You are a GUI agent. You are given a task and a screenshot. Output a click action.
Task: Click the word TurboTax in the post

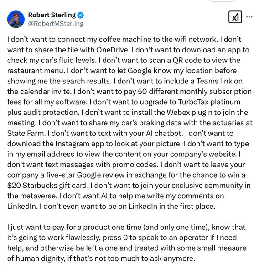(x=193, y=102)
